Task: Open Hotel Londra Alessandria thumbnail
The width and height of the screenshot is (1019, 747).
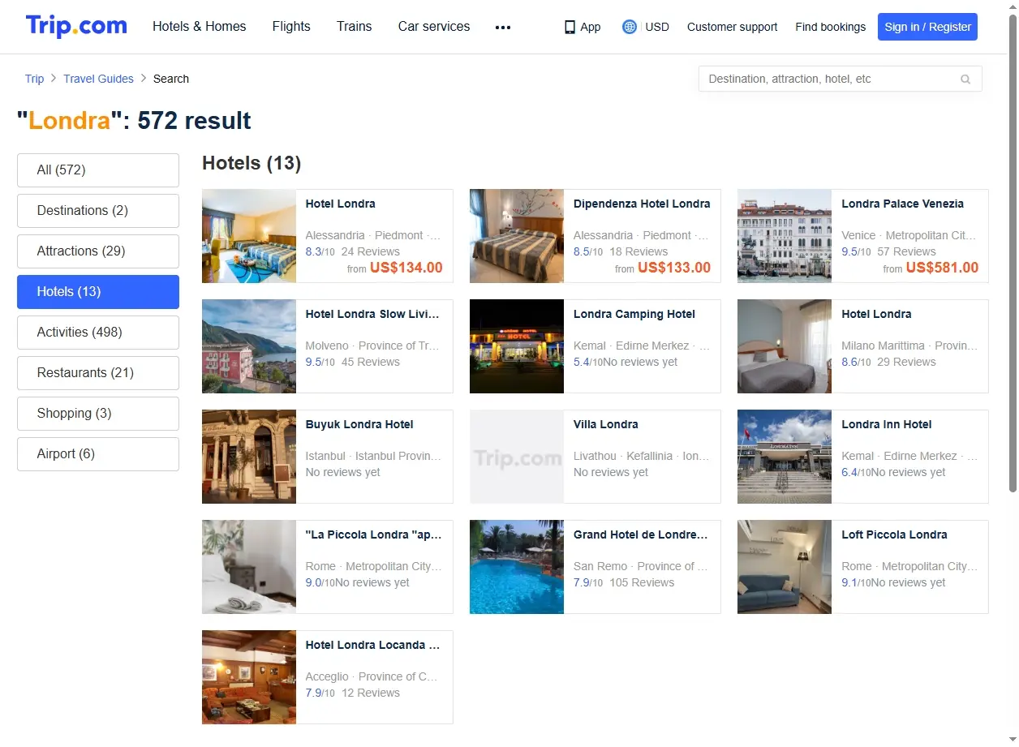Action: [249, 236]
